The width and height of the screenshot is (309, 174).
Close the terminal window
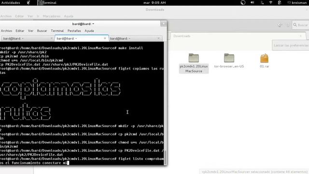[x=163, y=24]
